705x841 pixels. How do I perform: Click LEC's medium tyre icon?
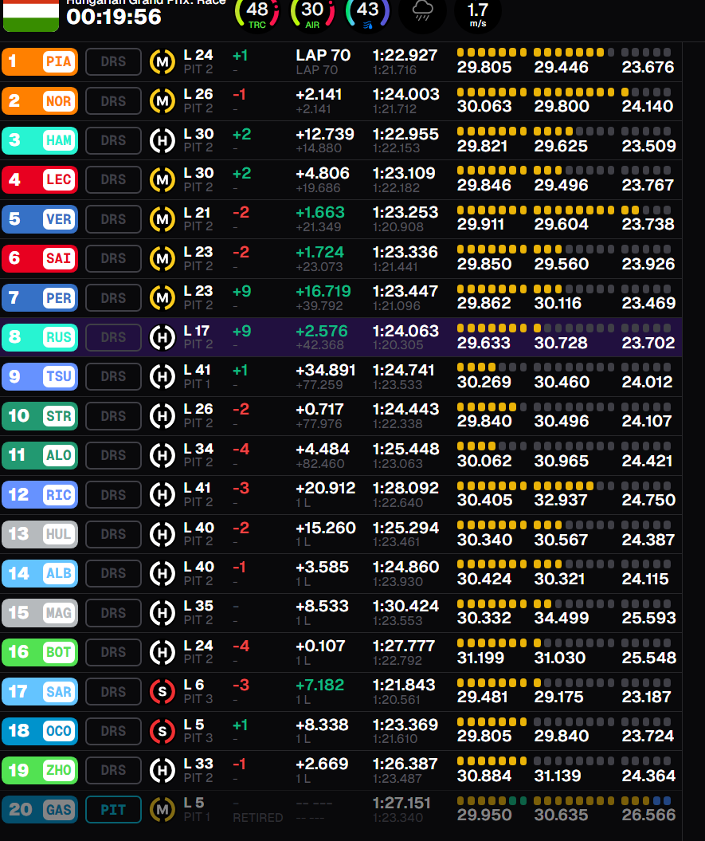[163, 179]
